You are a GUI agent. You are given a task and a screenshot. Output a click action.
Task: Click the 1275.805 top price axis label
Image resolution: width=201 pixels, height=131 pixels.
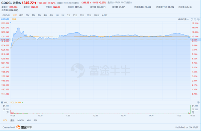(x=5, y=23)
